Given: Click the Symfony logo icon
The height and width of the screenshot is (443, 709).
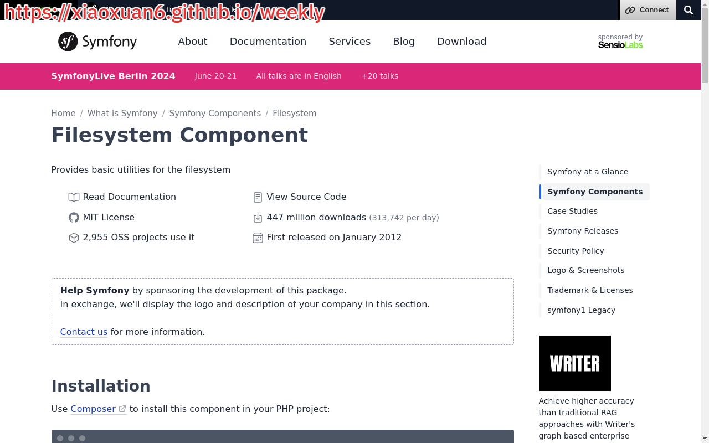Looking at the screenshot, I should 68,42.
